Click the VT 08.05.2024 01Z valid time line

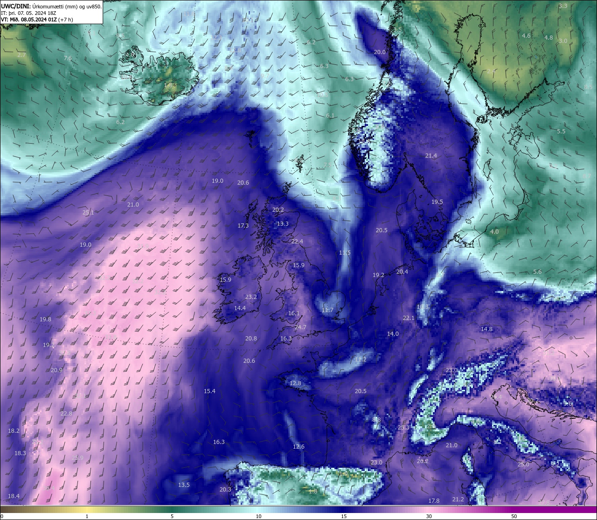tap(37, 20)
